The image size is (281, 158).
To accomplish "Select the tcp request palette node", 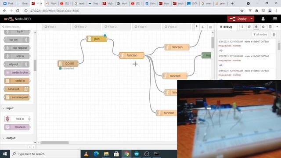I will pos(17,48).
